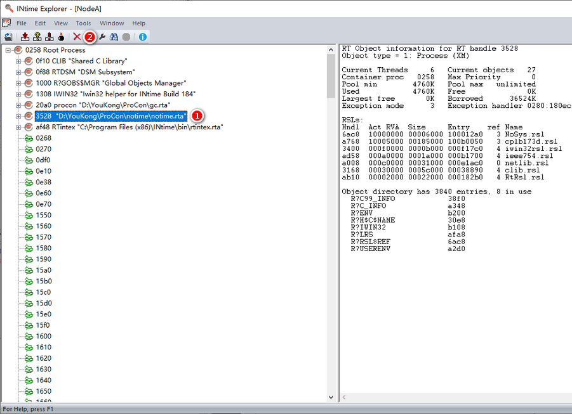Click the process icon of af48 RTintex

click(x=29, y=127)
